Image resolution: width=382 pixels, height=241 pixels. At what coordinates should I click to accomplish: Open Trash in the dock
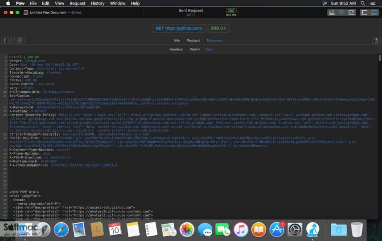click(357, 229)
